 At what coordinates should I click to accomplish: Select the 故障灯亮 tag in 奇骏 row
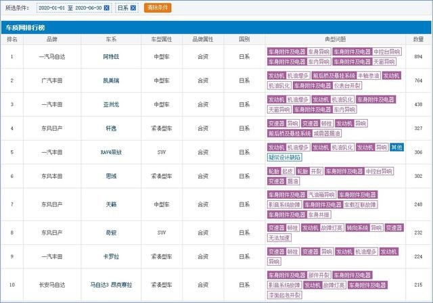pyautogui.click(x=332, y=228)
